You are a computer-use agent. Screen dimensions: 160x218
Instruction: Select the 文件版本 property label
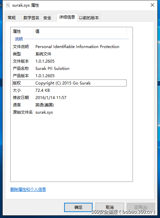21,61
